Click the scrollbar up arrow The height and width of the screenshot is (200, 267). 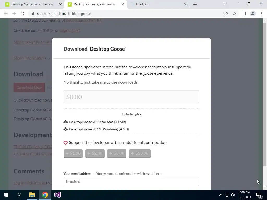[x=265, y=21]
